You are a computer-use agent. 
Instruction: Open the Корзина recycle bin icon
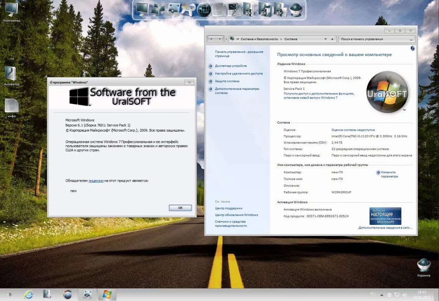point(424,267)
